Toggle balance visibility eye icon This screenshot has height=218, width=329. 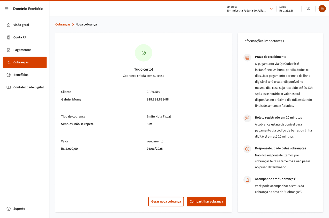click(308, 9)
